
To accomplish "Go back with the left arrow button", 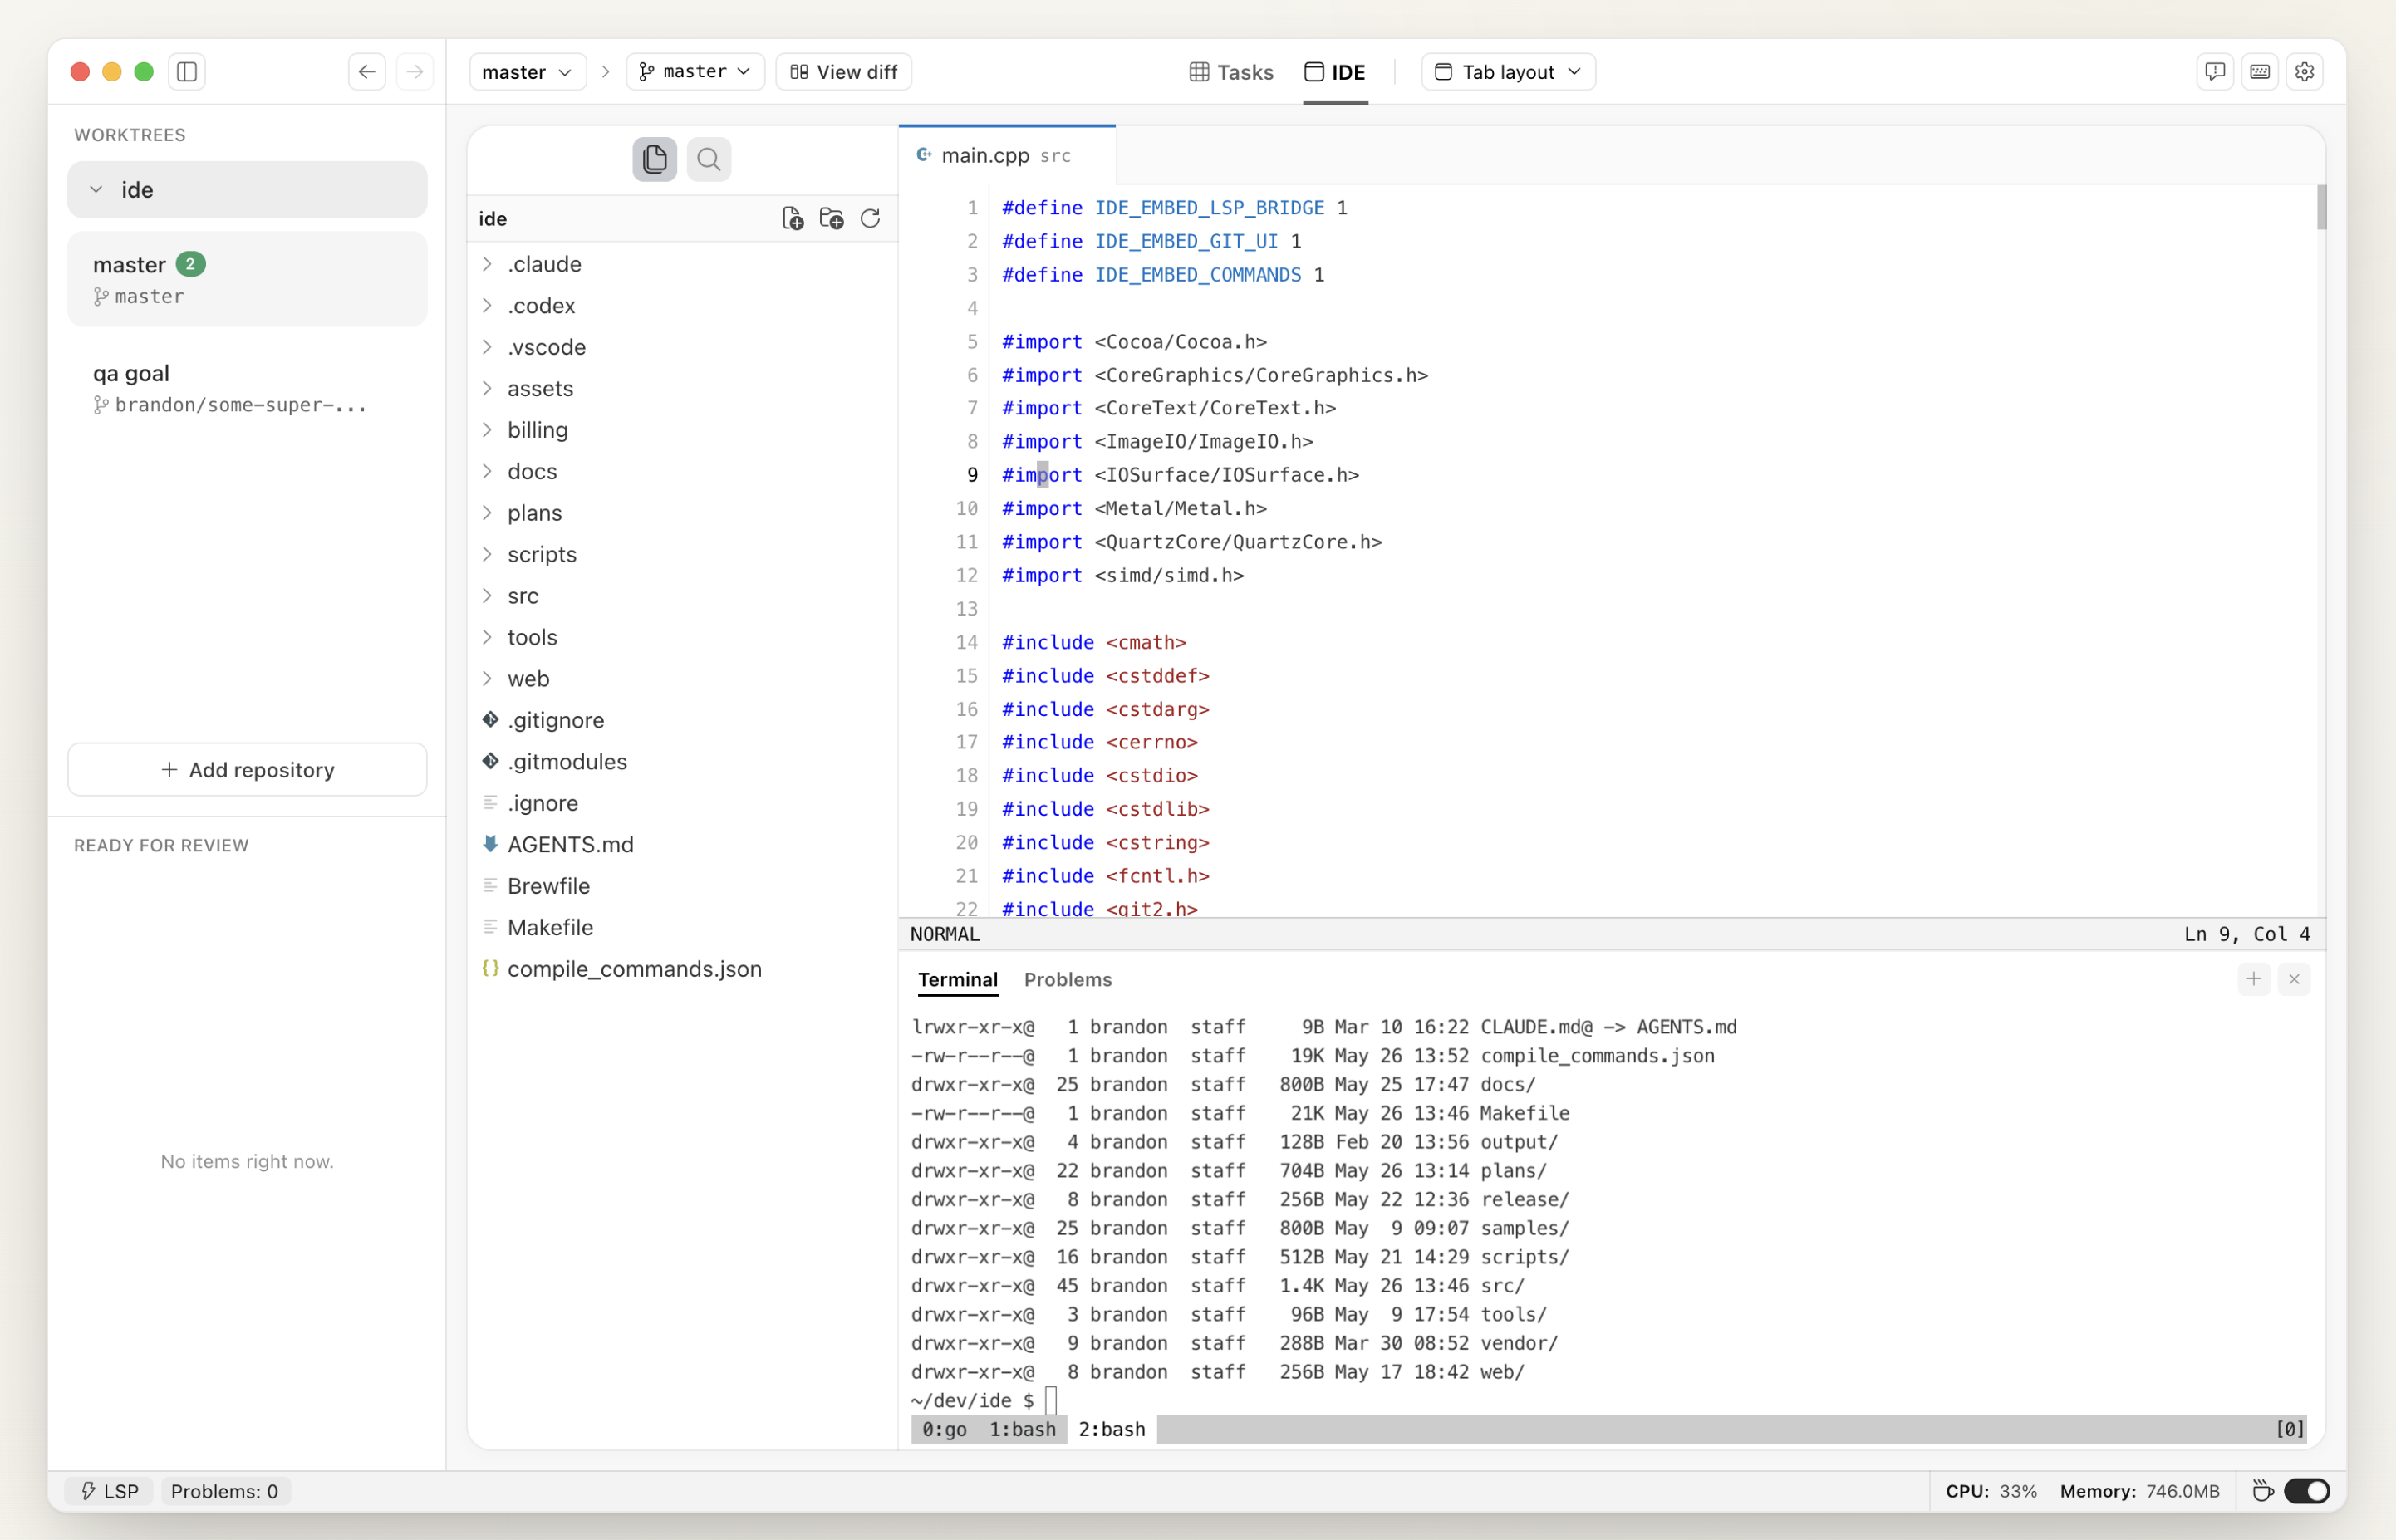I will click(x=367, y=72).
